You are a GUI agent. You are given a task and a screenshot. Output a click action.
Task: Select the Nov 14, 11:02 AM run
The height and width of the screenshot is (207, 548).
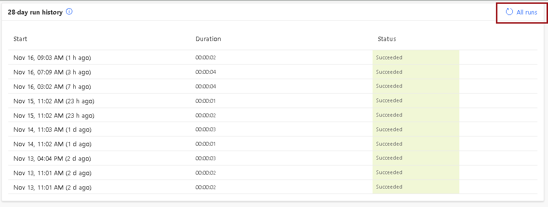pos(53,144)
